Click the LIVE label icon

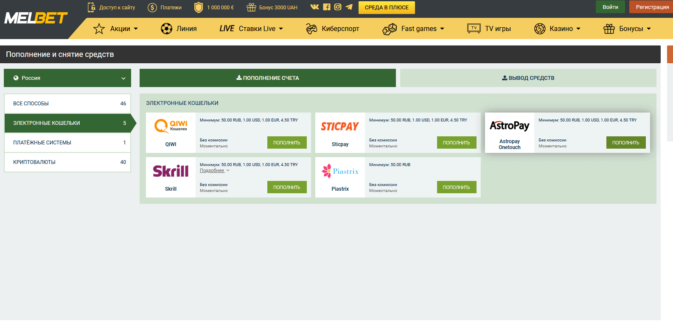tap(227, 28)
